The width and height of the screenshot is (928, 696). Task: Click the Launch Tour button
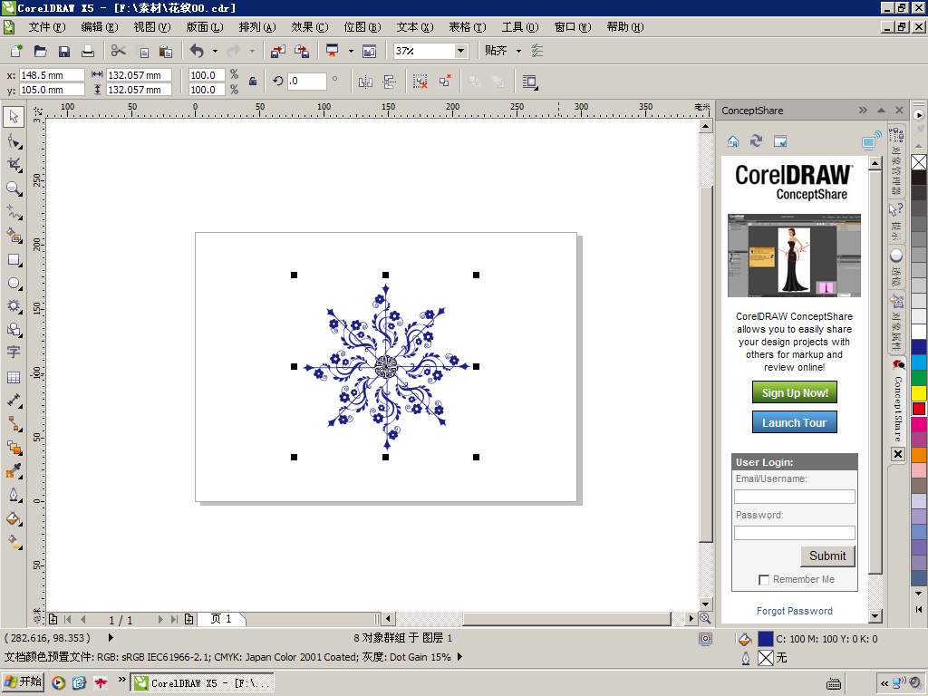coord(794,422)
